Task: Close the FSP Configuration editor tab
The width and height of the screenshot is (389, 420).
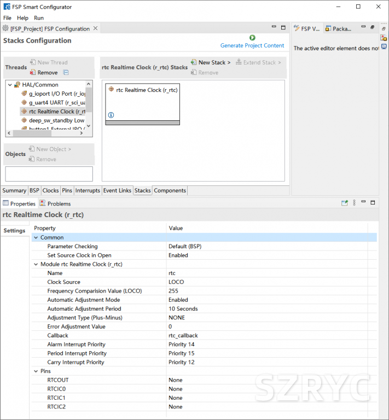Action: click(96, 28)
